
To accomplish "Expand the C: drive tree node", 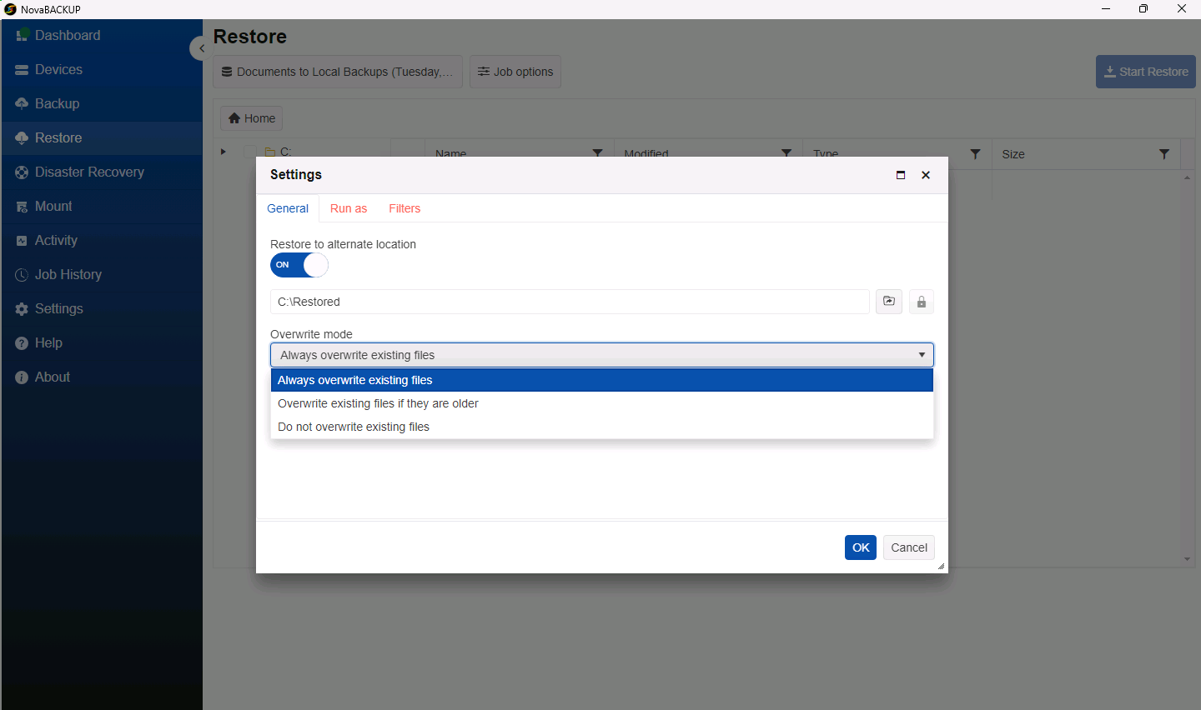I will click(x=224, y=152).
